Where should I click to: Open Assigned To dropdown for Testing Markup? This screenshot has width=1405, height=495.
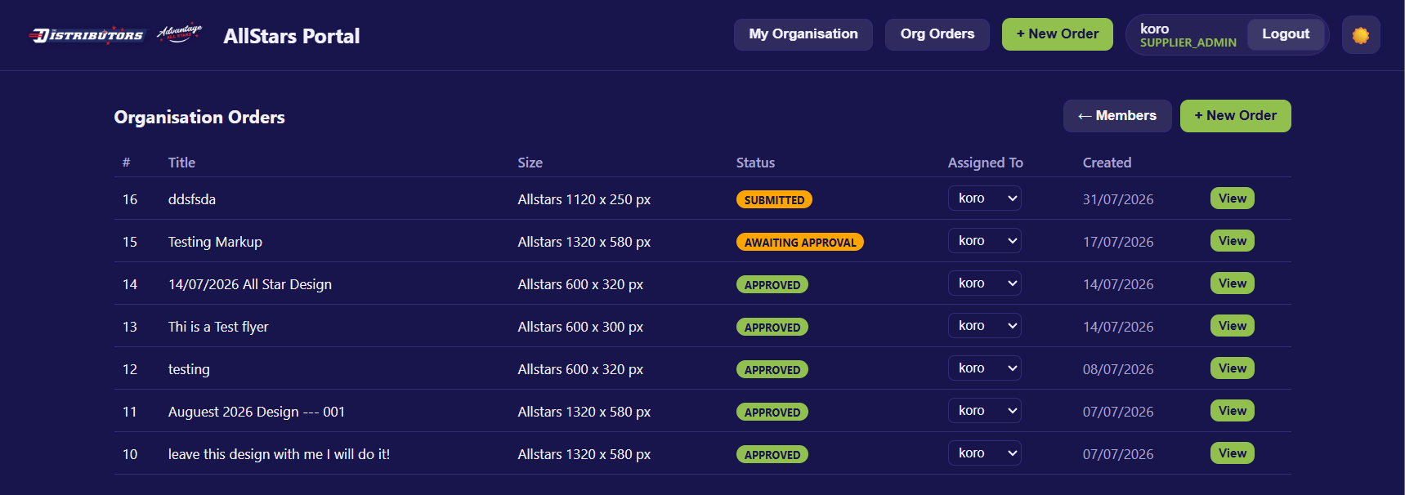[x=985, y=241]
